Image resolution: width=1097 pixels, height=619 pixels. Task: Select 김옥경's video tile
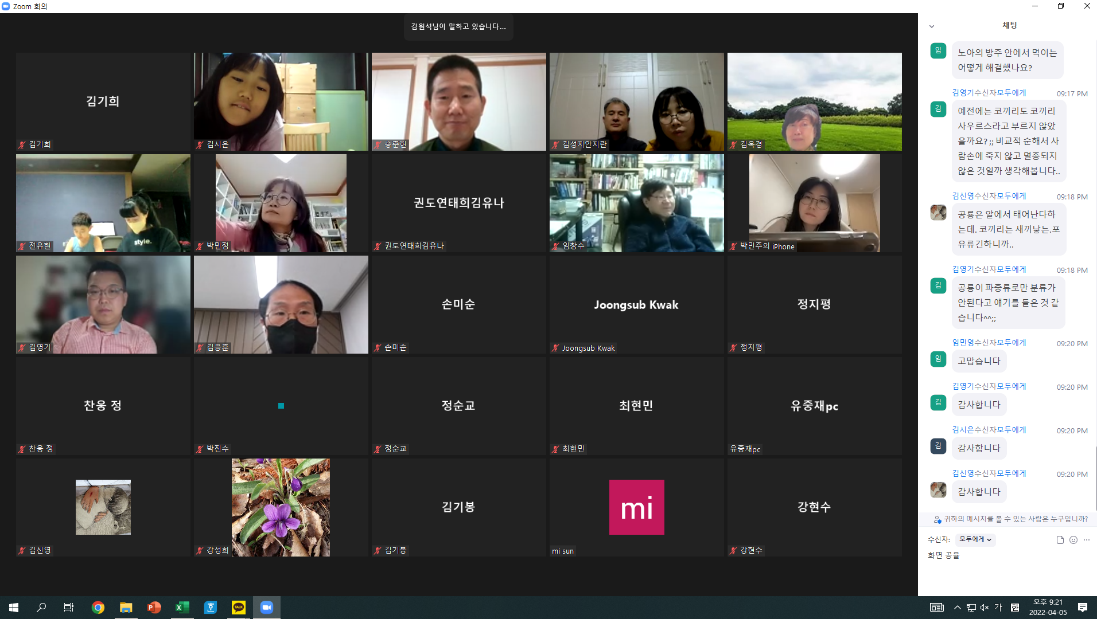pos(815,101)
